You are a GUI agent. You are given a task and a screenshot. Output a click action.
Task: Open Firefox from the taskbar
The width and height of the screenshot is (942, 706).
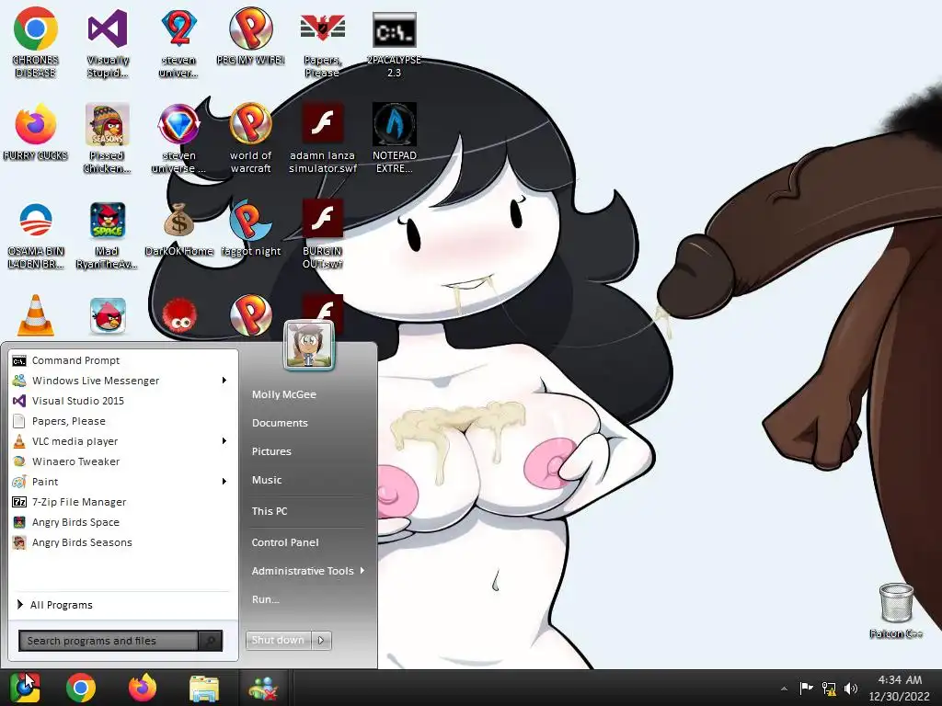coord(143,688)
